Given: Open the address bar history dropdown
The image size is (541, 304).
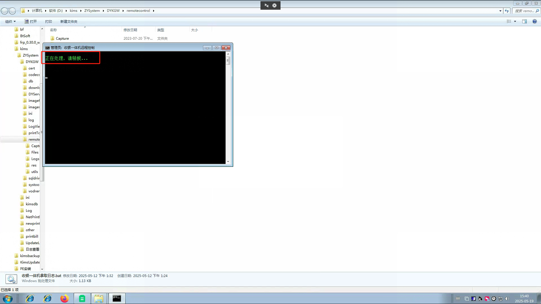Looking at the screenshot, I should [500, 11].
